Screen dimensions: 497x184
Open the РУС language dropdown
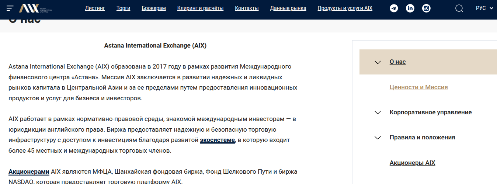tap(484, 8)
